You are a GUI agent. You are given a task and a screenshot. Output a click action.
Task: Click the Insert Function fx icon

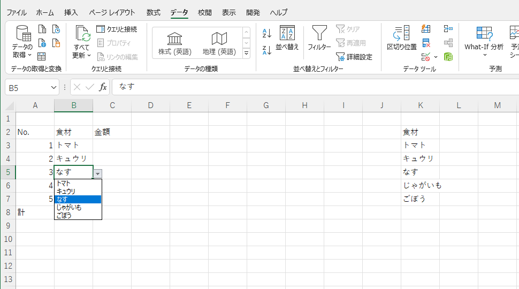tap(103, 87)
